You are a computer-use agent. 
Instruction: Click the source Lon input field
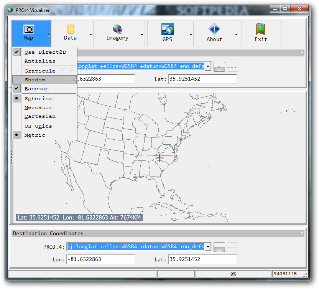pyautogui.click(x=106, y=79)
